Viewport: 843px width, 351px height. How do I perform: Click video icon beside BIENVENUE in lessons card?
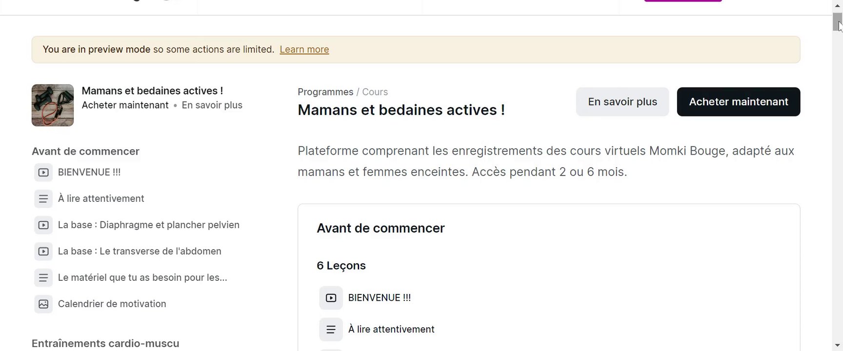tap(331, 298)
